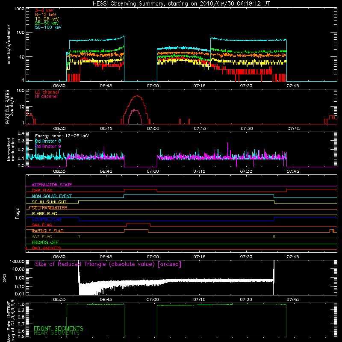Select the Collimator 8 legend label
The width and height of the screenshot is (342, 342).
48,141
